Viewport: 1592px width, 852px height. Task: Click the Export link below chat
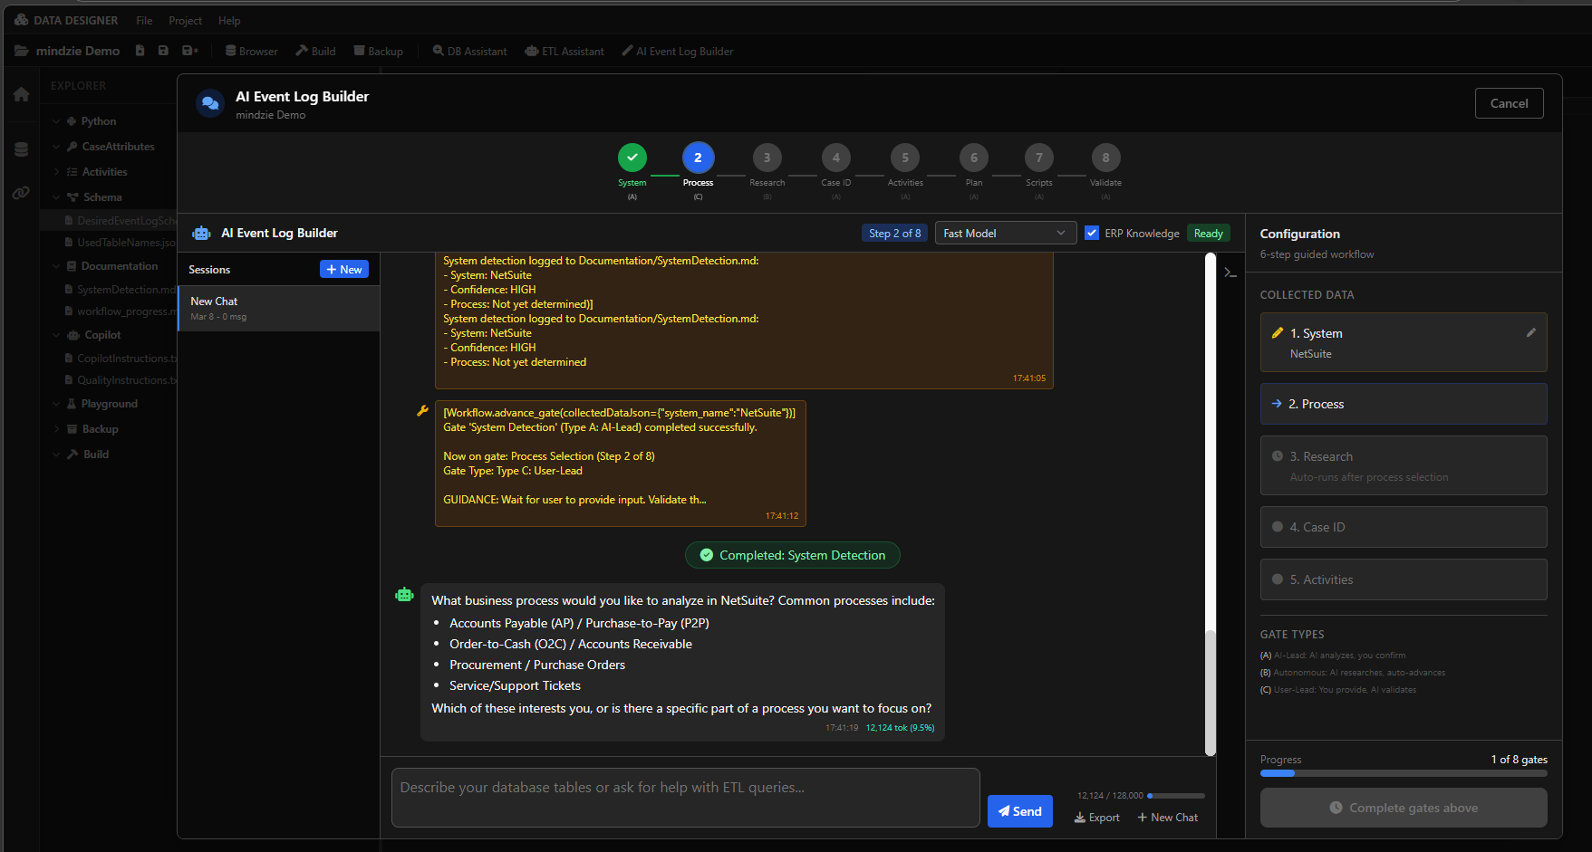tap(1096, 818)
